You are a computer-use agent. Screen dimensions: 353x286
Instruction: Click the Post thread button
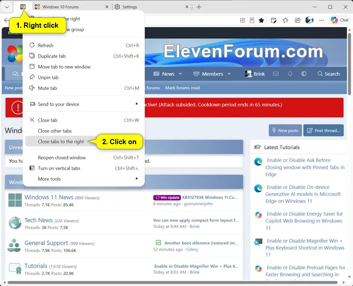(323, 131)
